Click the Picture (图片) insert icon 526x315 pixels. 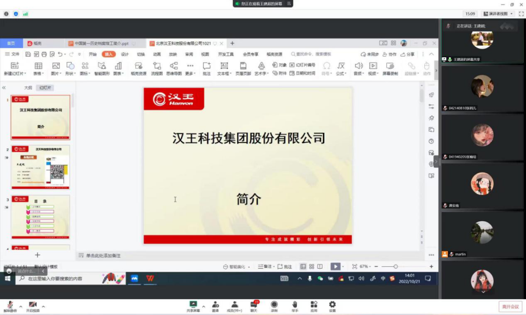(x=55, y=66)
